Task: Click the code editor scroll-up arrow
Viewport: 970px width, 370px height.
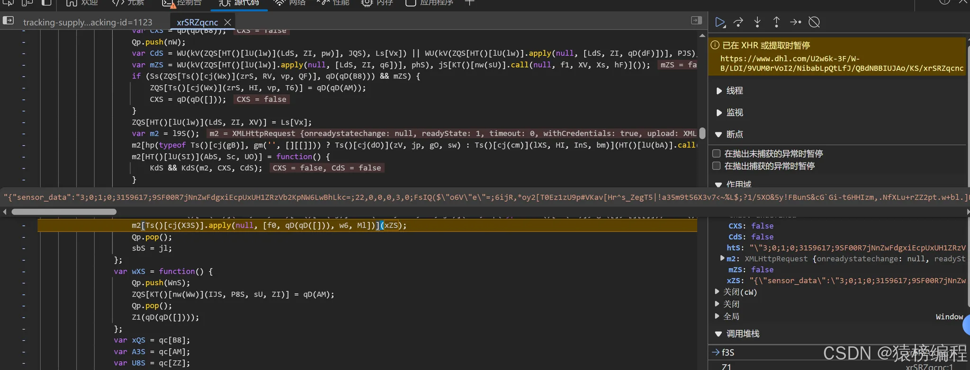Action: pos(702,35)
